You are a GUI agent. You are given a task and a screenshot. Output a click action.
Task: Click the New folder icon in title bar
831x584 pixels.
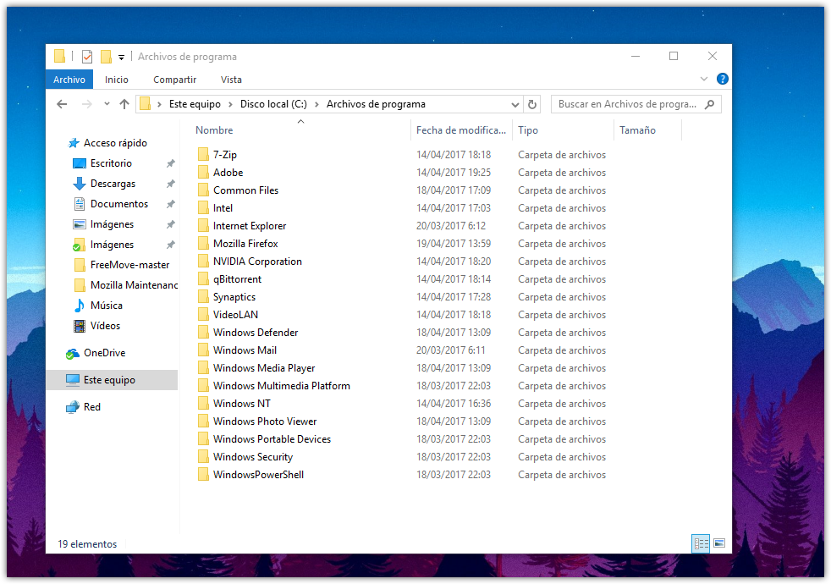[x=106, y=56]
